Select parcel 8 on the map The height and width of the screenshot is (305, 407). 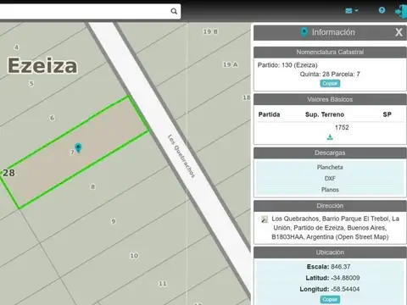(x=92, y=186)
